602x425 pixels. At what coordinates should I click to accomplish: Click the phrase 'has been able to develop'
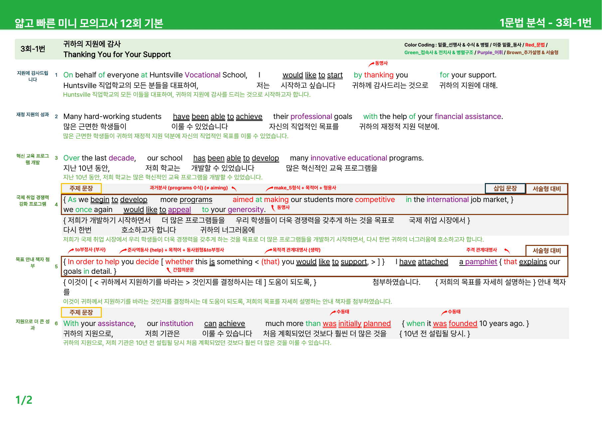[236, 158]
